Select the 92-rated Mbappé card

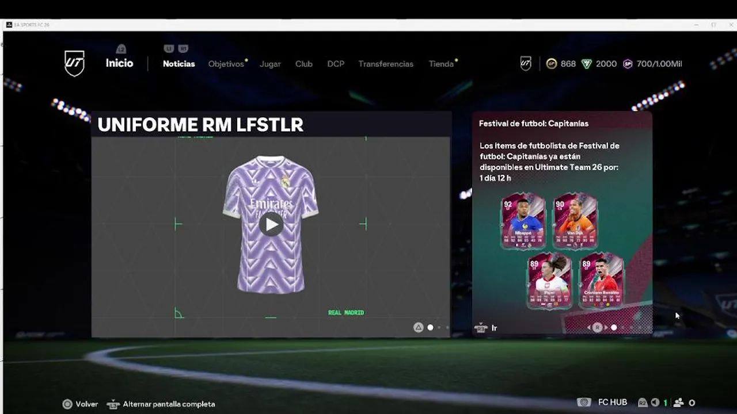pos(523,221)
